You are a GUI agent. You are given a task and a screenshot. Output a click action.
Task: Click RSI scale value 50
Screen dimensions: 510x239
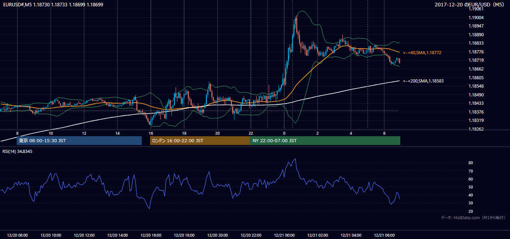pos(471,187)
